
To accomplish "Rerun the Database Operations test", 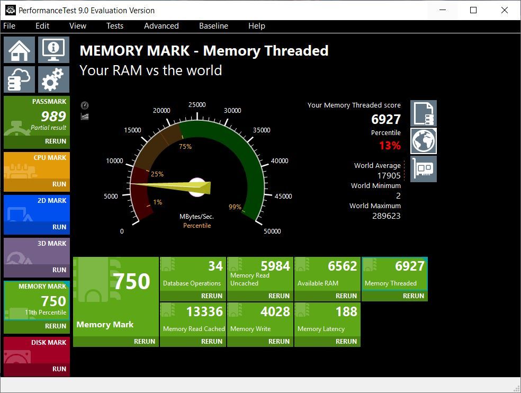I will point(211,296).
